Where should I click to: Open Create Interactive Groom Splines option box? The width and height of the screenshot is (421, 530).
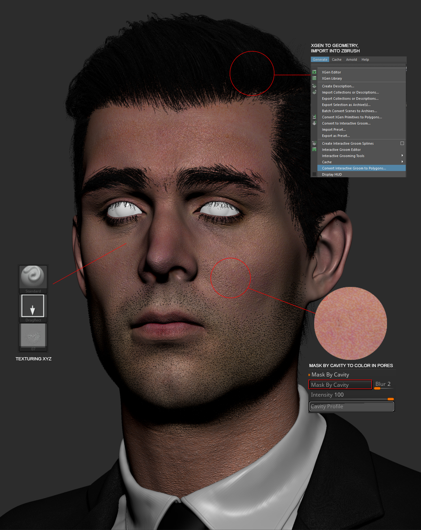coord(402,143)
